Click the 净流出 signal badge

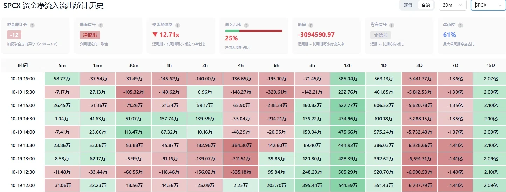coord(90,35)
